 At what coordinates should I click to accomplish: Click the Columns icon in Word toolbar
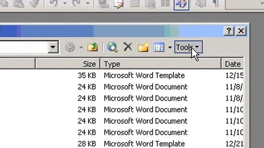pyautogui.click(x=165, y=4)
